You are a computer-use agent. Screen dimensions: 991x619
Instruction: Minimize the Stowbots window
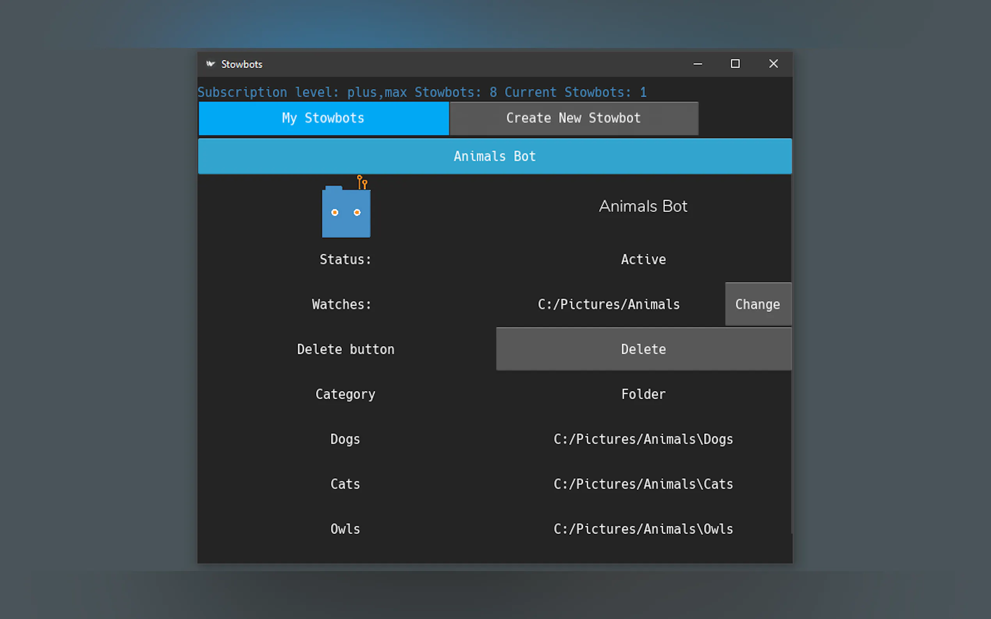(x=698, y=64)
